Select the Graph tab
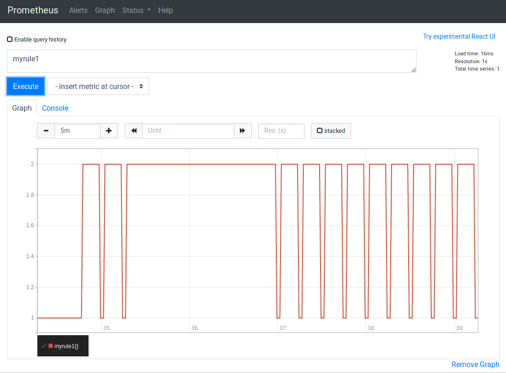Image resolution: width=506 pixels, height=373 pixels. pyautogui.click(x=22, y=108)
